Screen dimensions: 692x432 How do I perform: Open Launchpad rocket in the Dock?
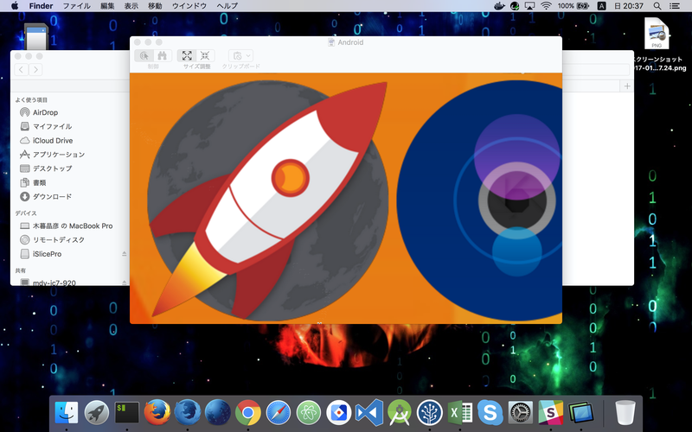(97, 413)
